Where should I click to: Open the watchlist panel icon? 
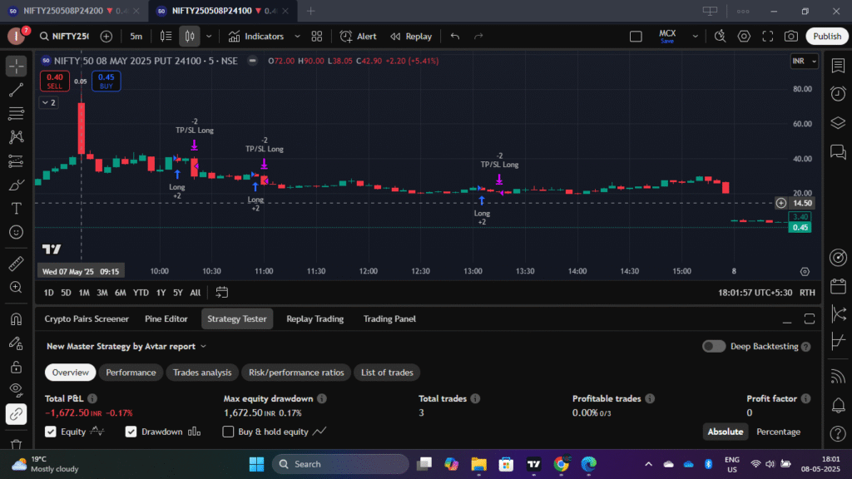tap(838, 66)
